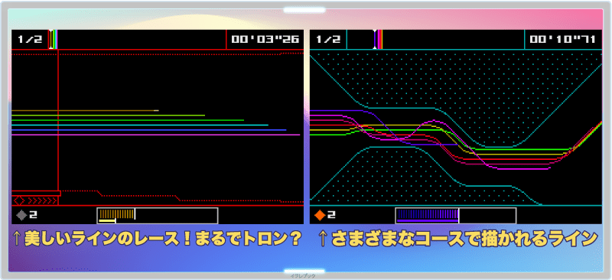Select the rainbow position marker in left top bar

tap(53, 40)
